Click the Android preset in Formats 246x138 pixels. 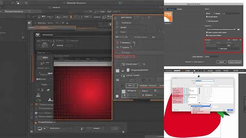click(235, 40)
